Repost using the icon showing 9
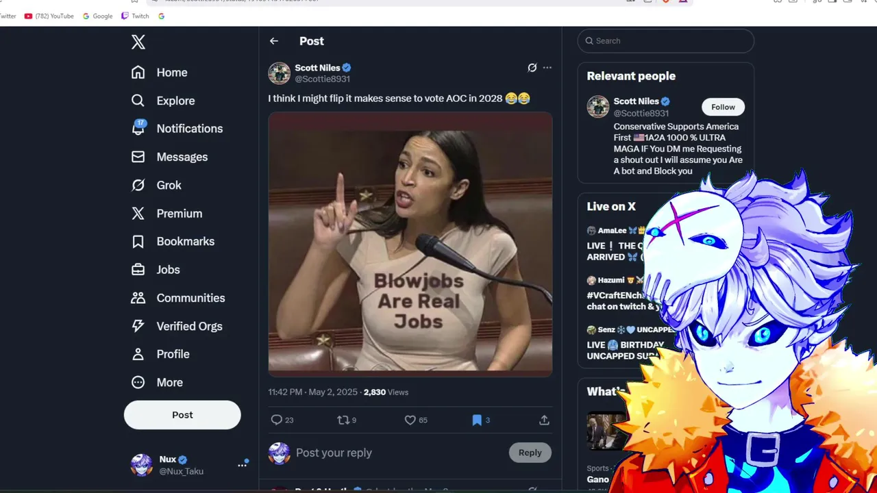 (x=347, y=420)
